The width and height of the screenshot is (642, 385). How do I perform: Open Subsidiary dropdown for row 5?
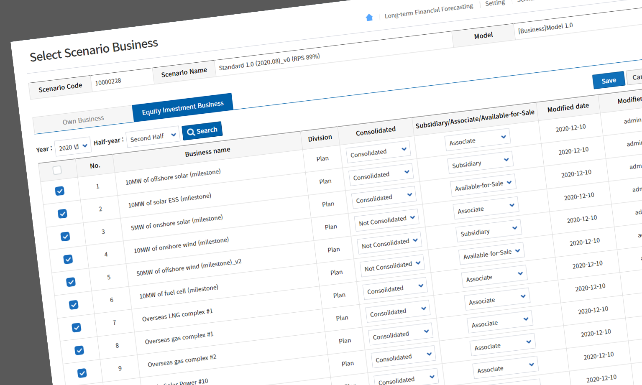click(x=489, y=231)
